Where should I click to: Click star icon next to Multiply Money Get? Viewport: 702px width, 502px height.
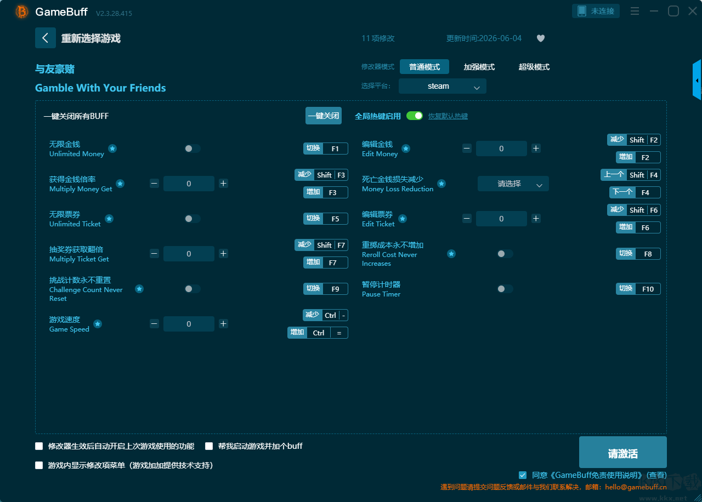click(x=120, y=184)
